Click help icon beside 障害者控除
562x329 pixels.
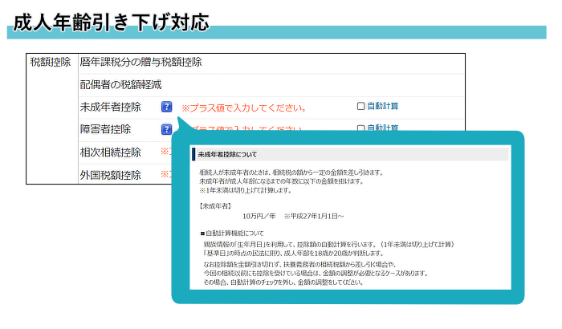[166, 129]
